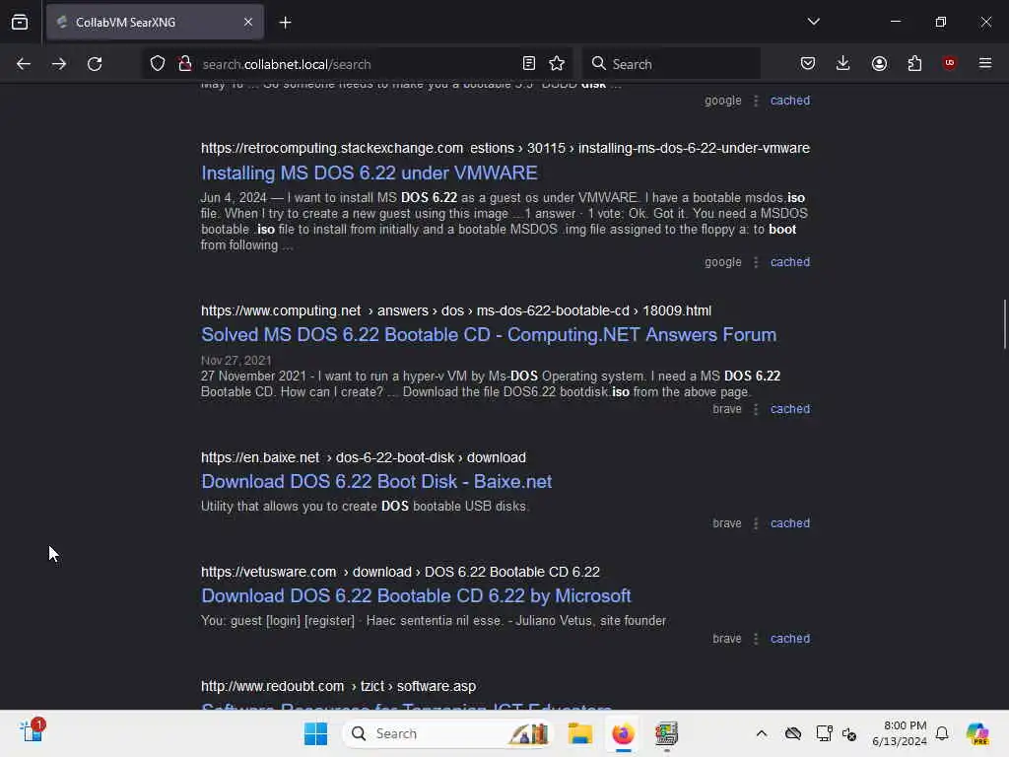The height and width of the screenshot is (757, 1009).
Task: Click the browser Search box
Action: pyautogui.click(x=671, y=64)
